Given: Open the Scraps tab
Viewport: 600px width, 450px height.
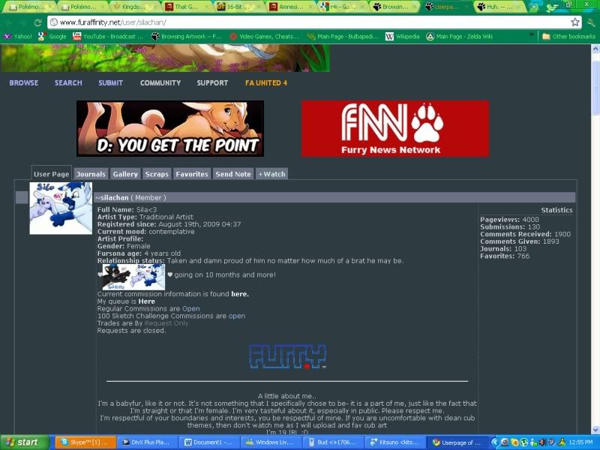Looking at the screenshot, I should pos(157,174).
